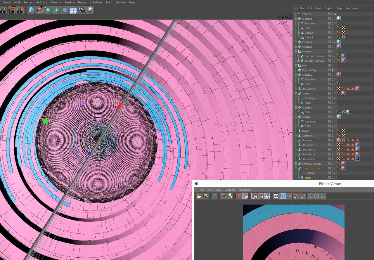Toggle visibility dots for элемент.1
374x260 pixels.
point(333,136)
